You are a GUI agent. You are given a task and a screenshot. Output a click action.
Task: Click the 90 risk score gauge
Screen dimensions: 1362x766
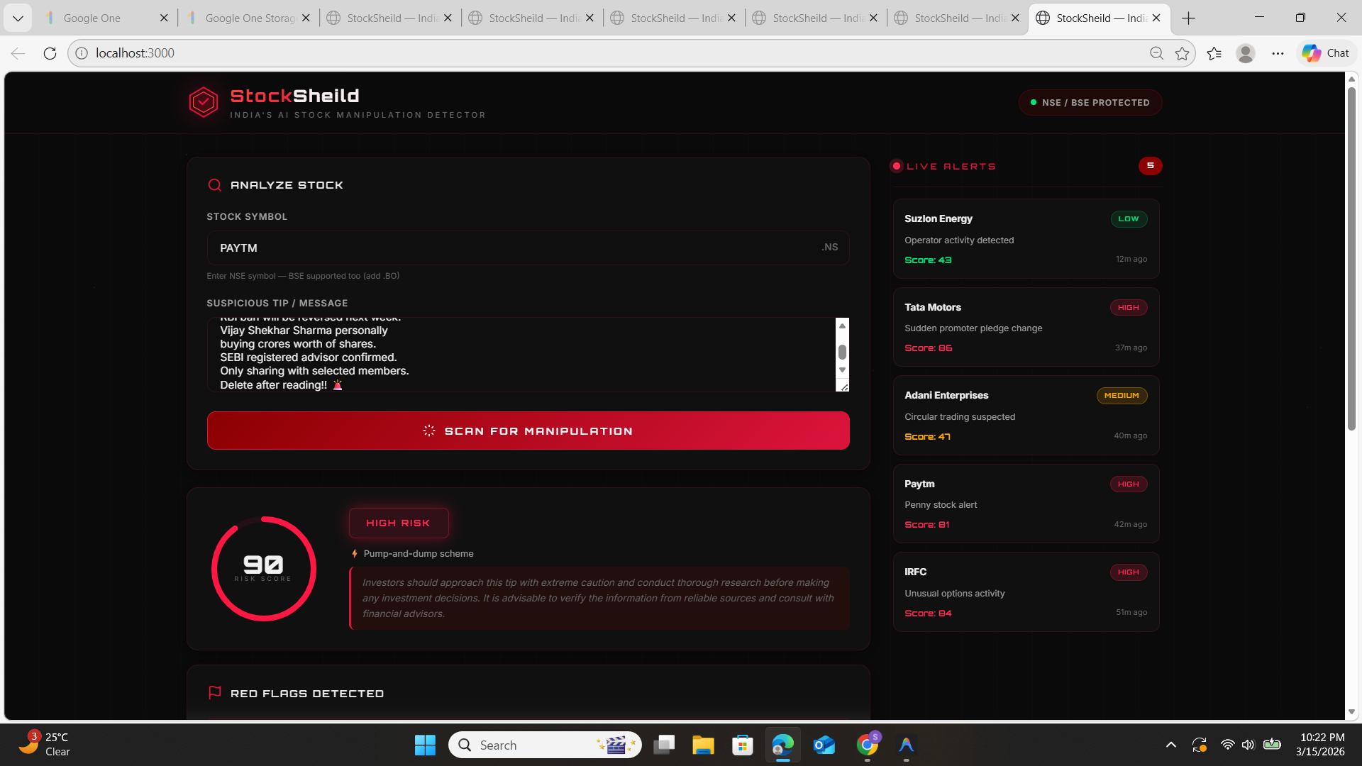click(264, 568)
